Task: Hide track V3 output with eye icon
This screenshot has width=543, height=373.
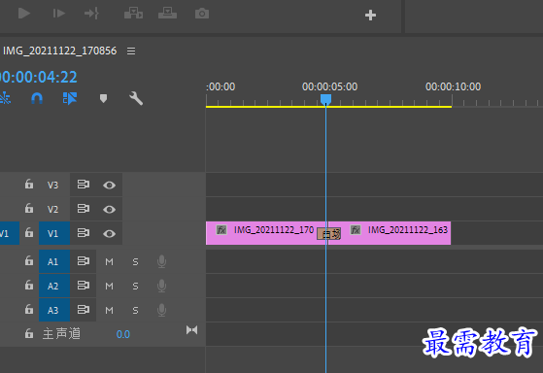Action: pyautogui.click(x=109, y=186)
